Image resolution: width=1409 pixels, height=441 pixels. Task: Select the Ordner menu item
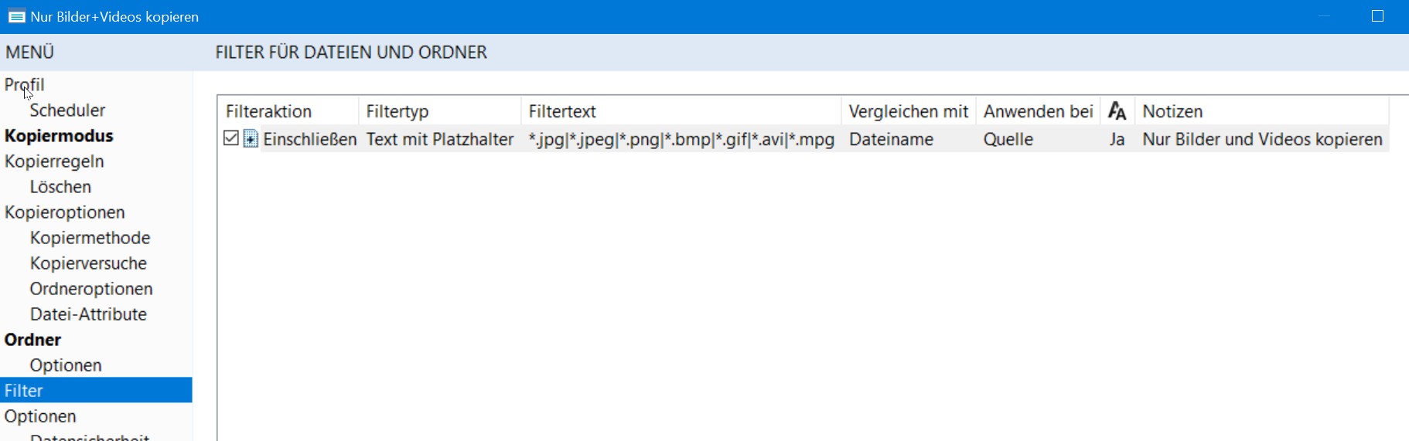(32, 340)
